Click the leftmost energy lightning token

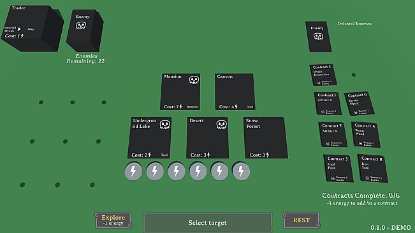point(133,171)
